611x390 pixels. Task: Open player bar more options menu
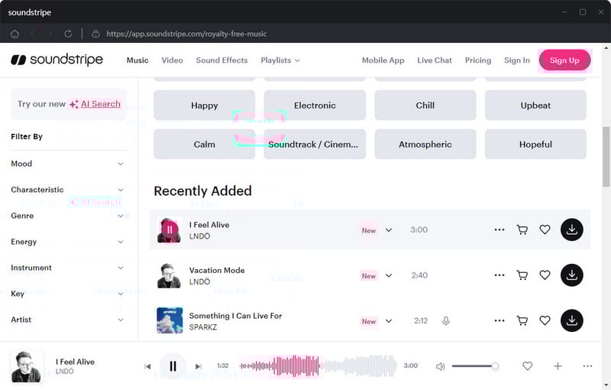coord(587,366)
